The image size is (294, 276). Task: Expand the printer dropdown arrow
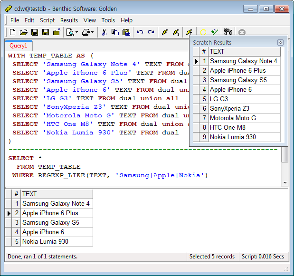(92, 32)
